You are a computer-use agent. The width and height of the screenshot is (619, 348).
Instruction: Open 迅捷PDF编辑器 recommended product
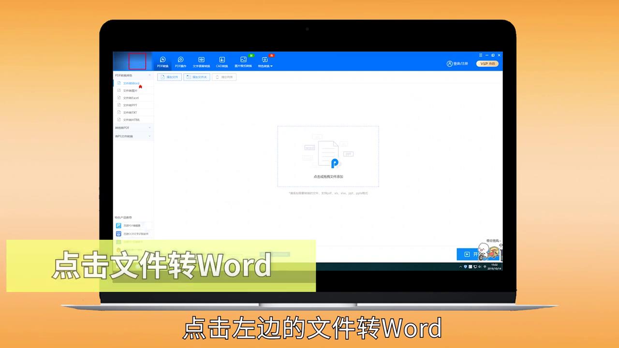(x=133, y=225)
